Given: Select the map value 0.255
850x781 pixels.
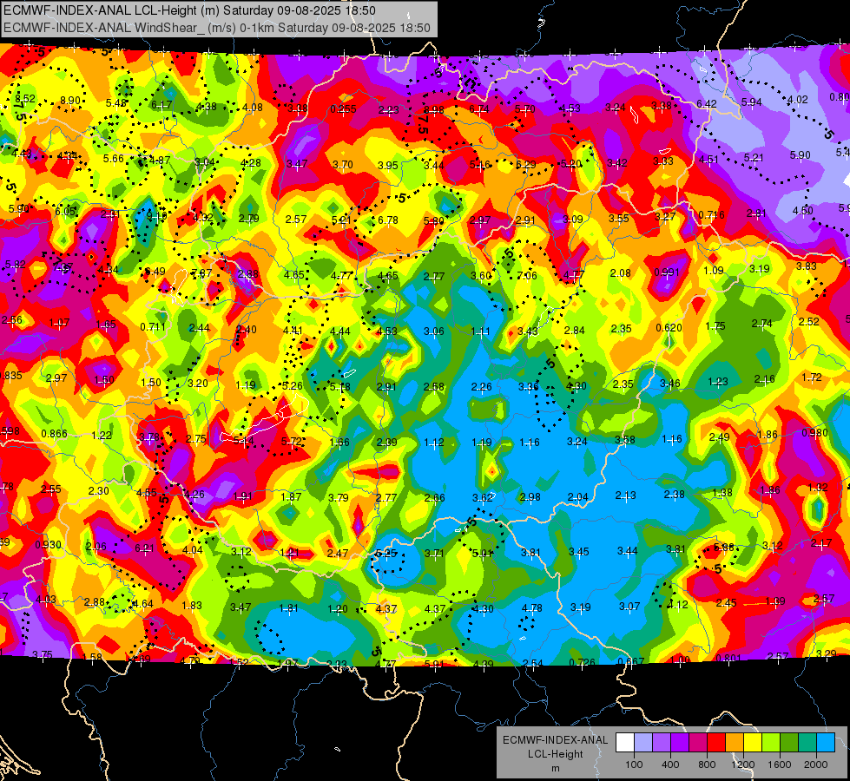Looking at the screenshot, I should pos(343,109).
